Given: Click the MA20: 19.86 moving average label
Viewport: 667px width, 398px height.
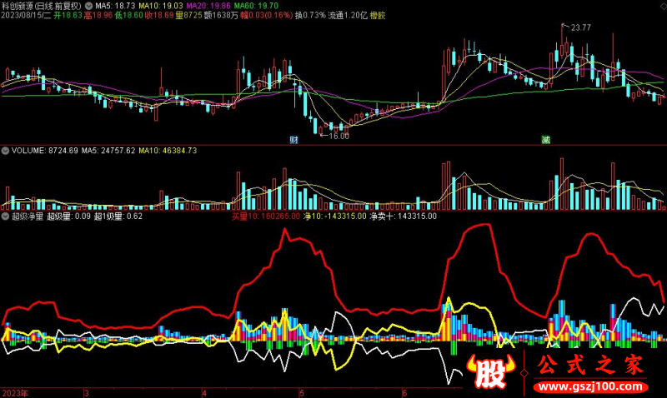Looking at the screenshot, I should click(208, 6).
